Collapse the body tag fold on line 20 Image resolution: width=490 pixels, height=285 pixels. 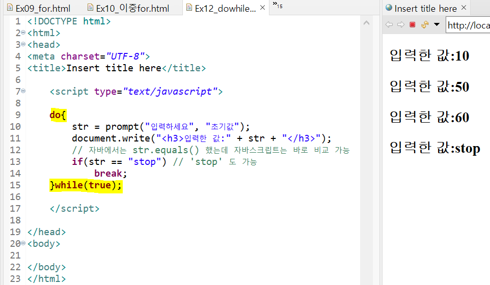pyautogui.click(x=23, y=243)
